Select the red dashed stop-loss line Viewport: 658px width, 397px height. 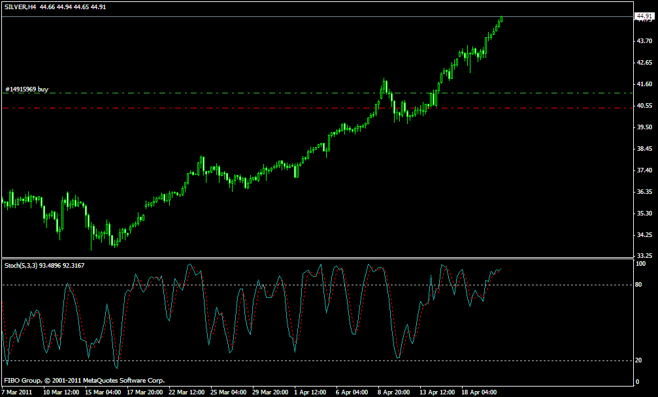[x=318, y=108]
